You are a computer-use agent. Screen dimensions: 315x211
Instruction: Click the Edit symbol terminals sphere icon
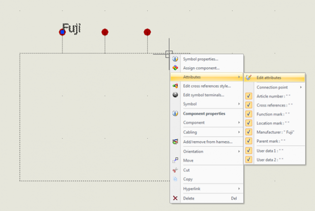coord(175,95)
